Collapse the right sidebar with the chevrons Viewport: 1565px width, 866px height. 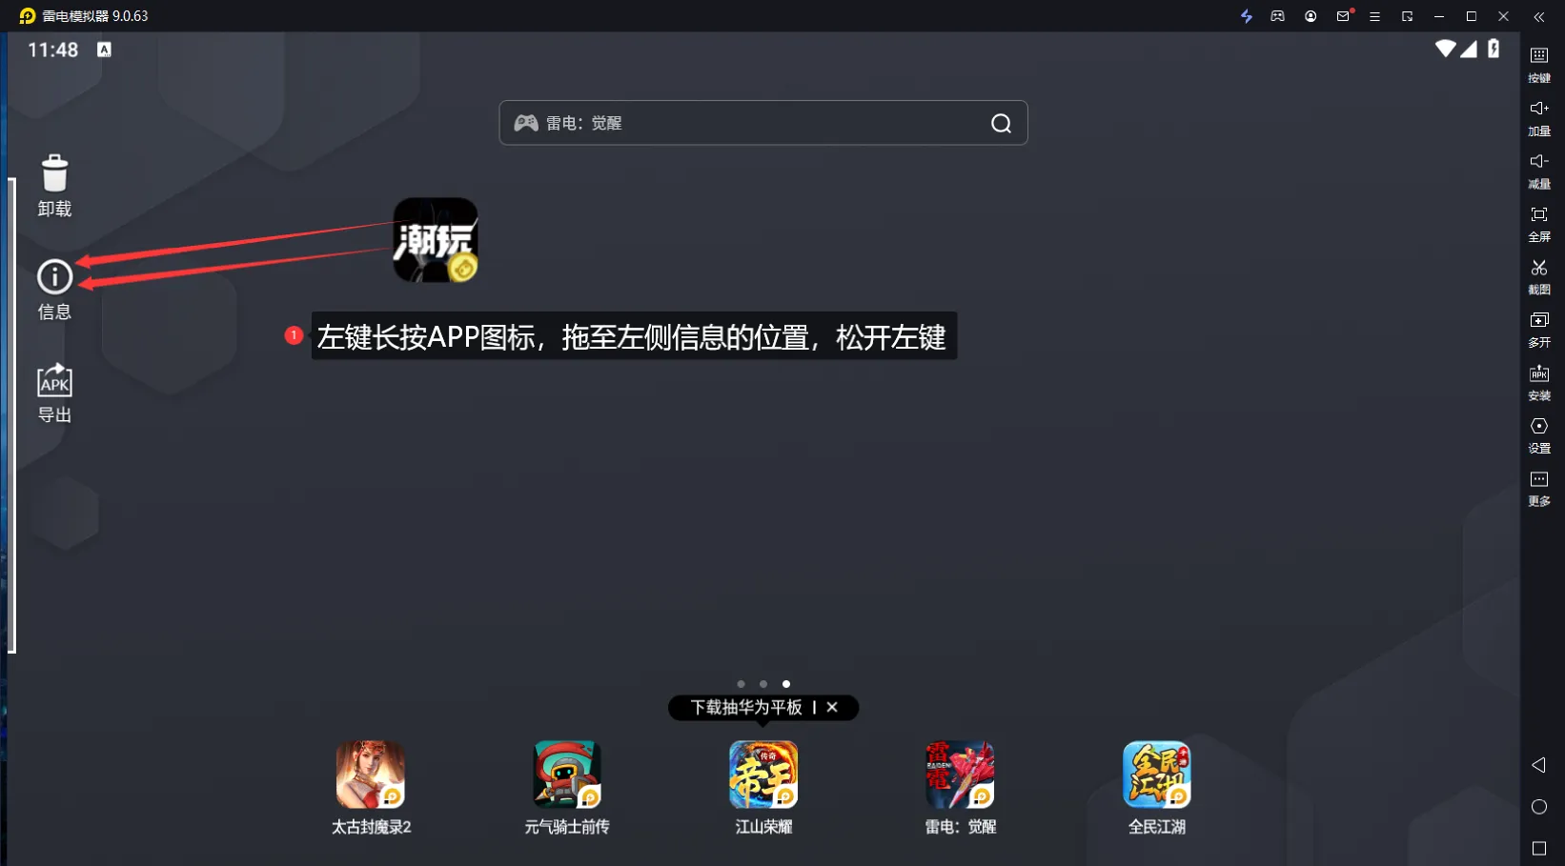(1538, 16)
